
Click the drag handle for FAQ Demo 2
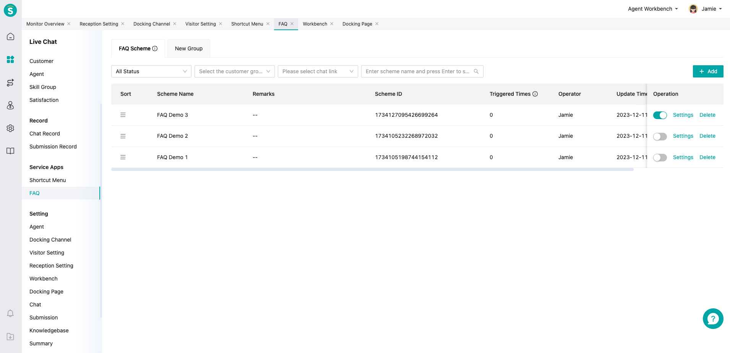[x=123, y=136]
